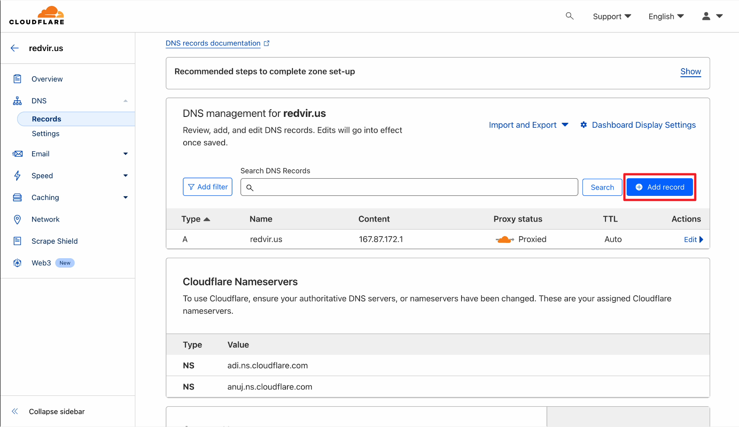The width and height of the screenshot is (739, 427).
Task: Click the back arrow beside redvir.us
Action: point(15,48)
